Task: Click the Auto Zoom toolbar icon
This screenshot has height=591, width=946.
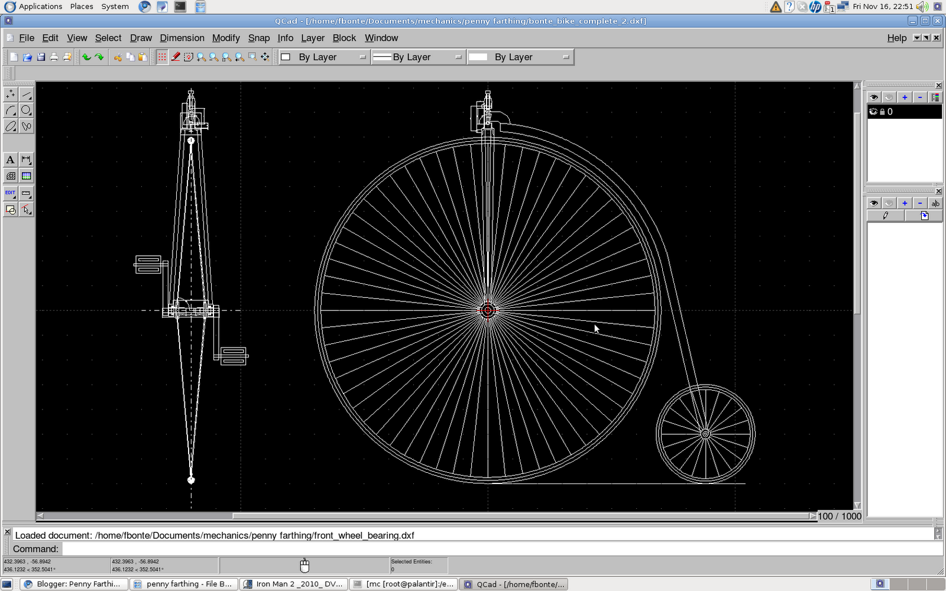Action: pos(226,57)
